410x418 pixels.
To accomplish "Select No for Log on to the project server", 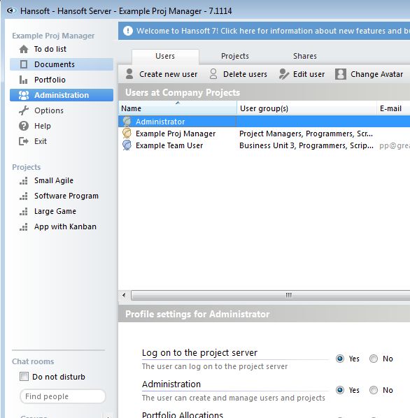I will pos(374,359).
